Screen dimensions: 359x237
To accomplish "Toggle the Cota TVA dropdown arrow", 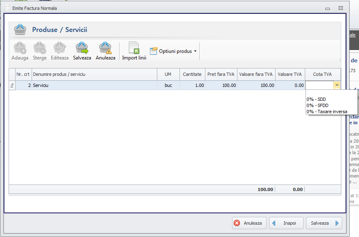I will (337, 85).
